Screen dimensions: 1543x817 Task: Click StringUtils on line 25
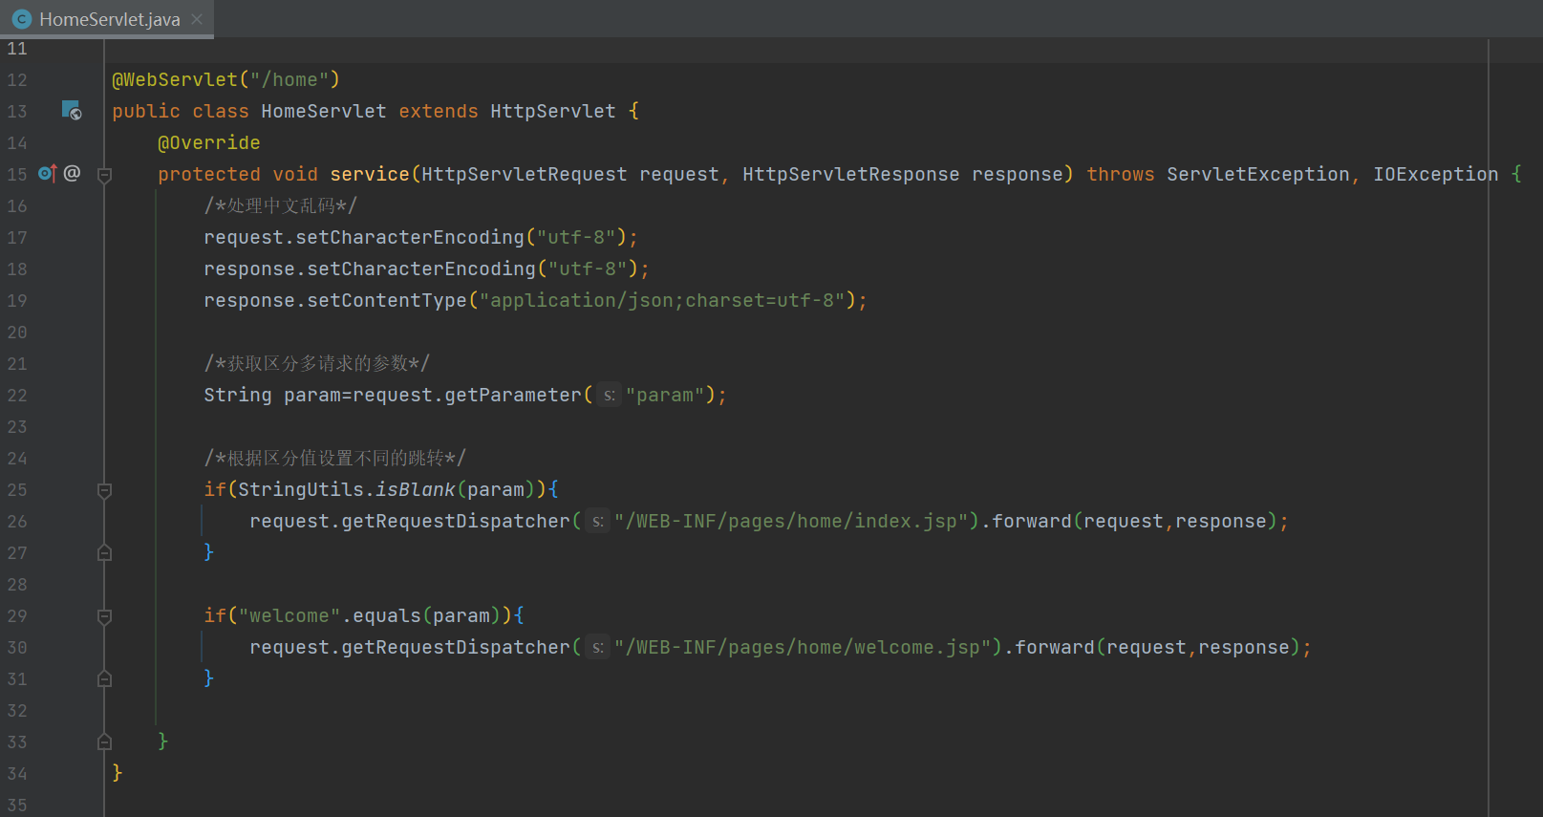pos(301,489)
